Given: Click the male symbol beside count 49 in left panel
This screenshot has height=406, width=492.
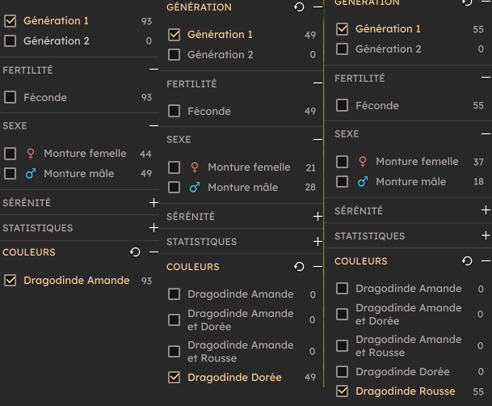Looking at the screenshot, I should pos(31,173).
